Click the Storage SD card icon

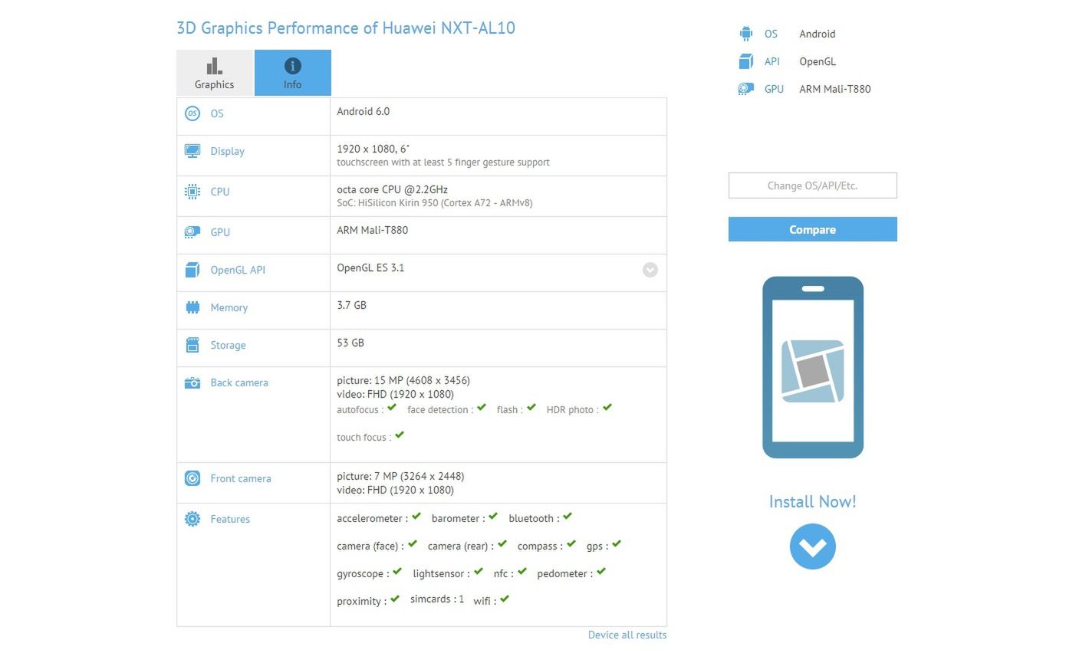192,345
